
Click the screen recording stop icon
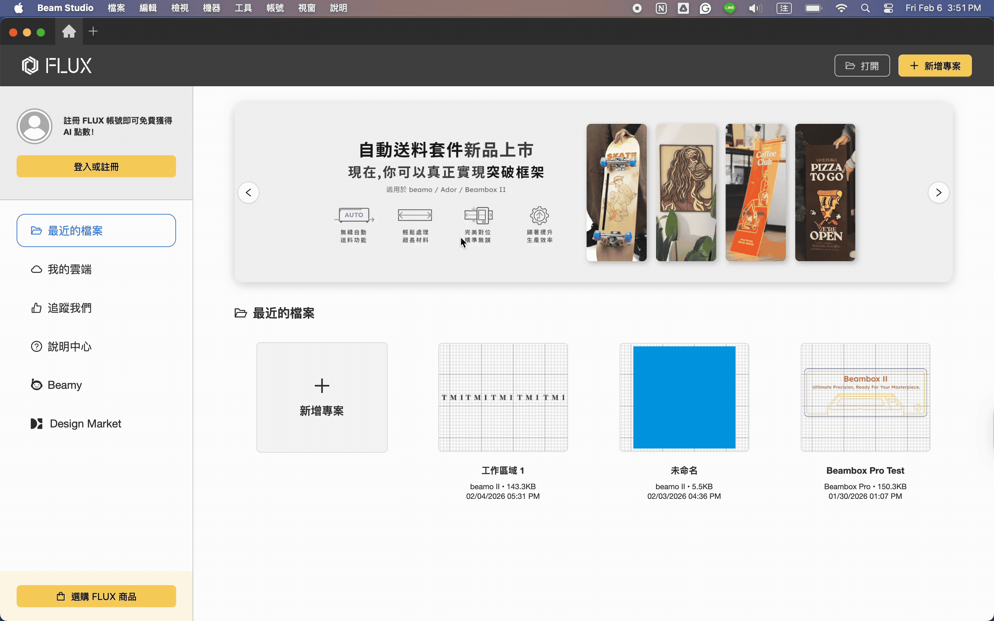pos(637,8)
